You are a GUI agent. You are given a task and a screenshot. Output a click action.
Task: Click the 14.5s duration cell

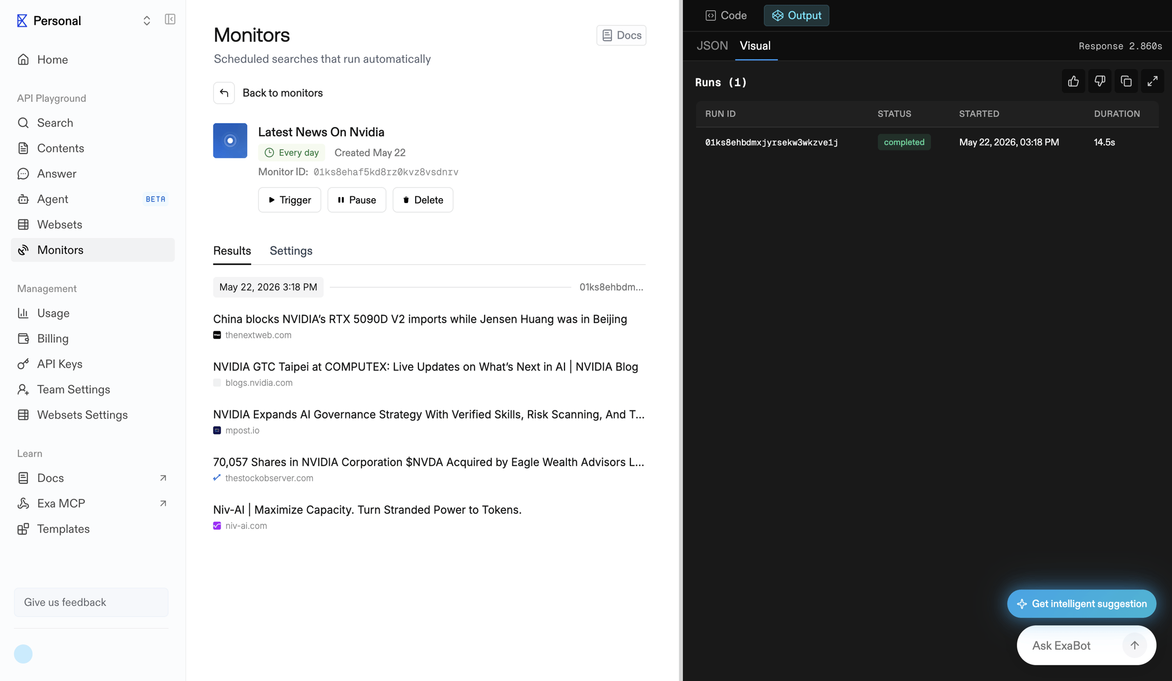tap(1105, 142)
